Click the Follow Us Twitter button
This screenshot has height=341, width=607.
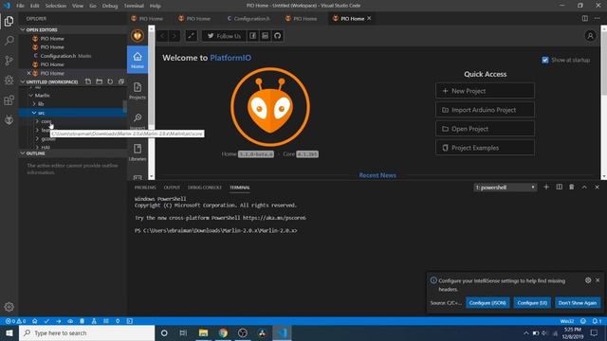tap(224, 36)
